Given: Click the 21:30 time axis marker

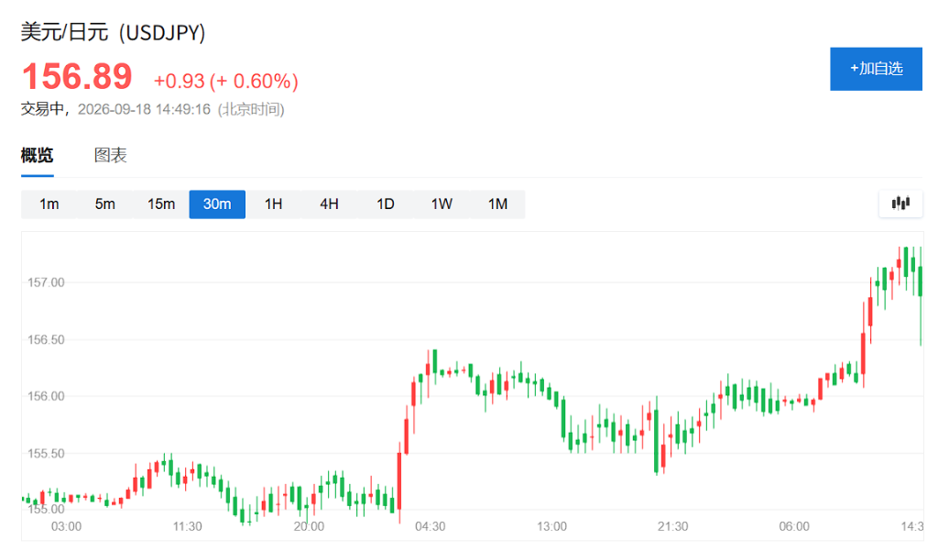Looking at the screenshot, I should coord(673,526).
